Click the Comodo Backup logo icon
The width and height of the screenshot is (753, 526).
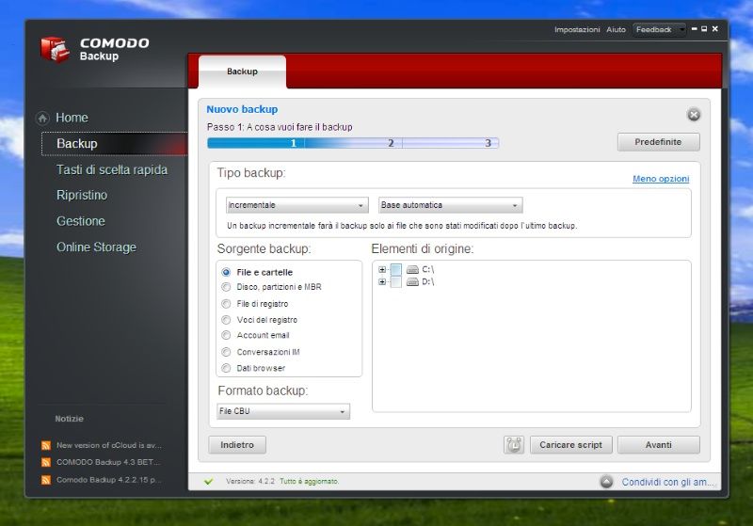(x=55, y=49)
